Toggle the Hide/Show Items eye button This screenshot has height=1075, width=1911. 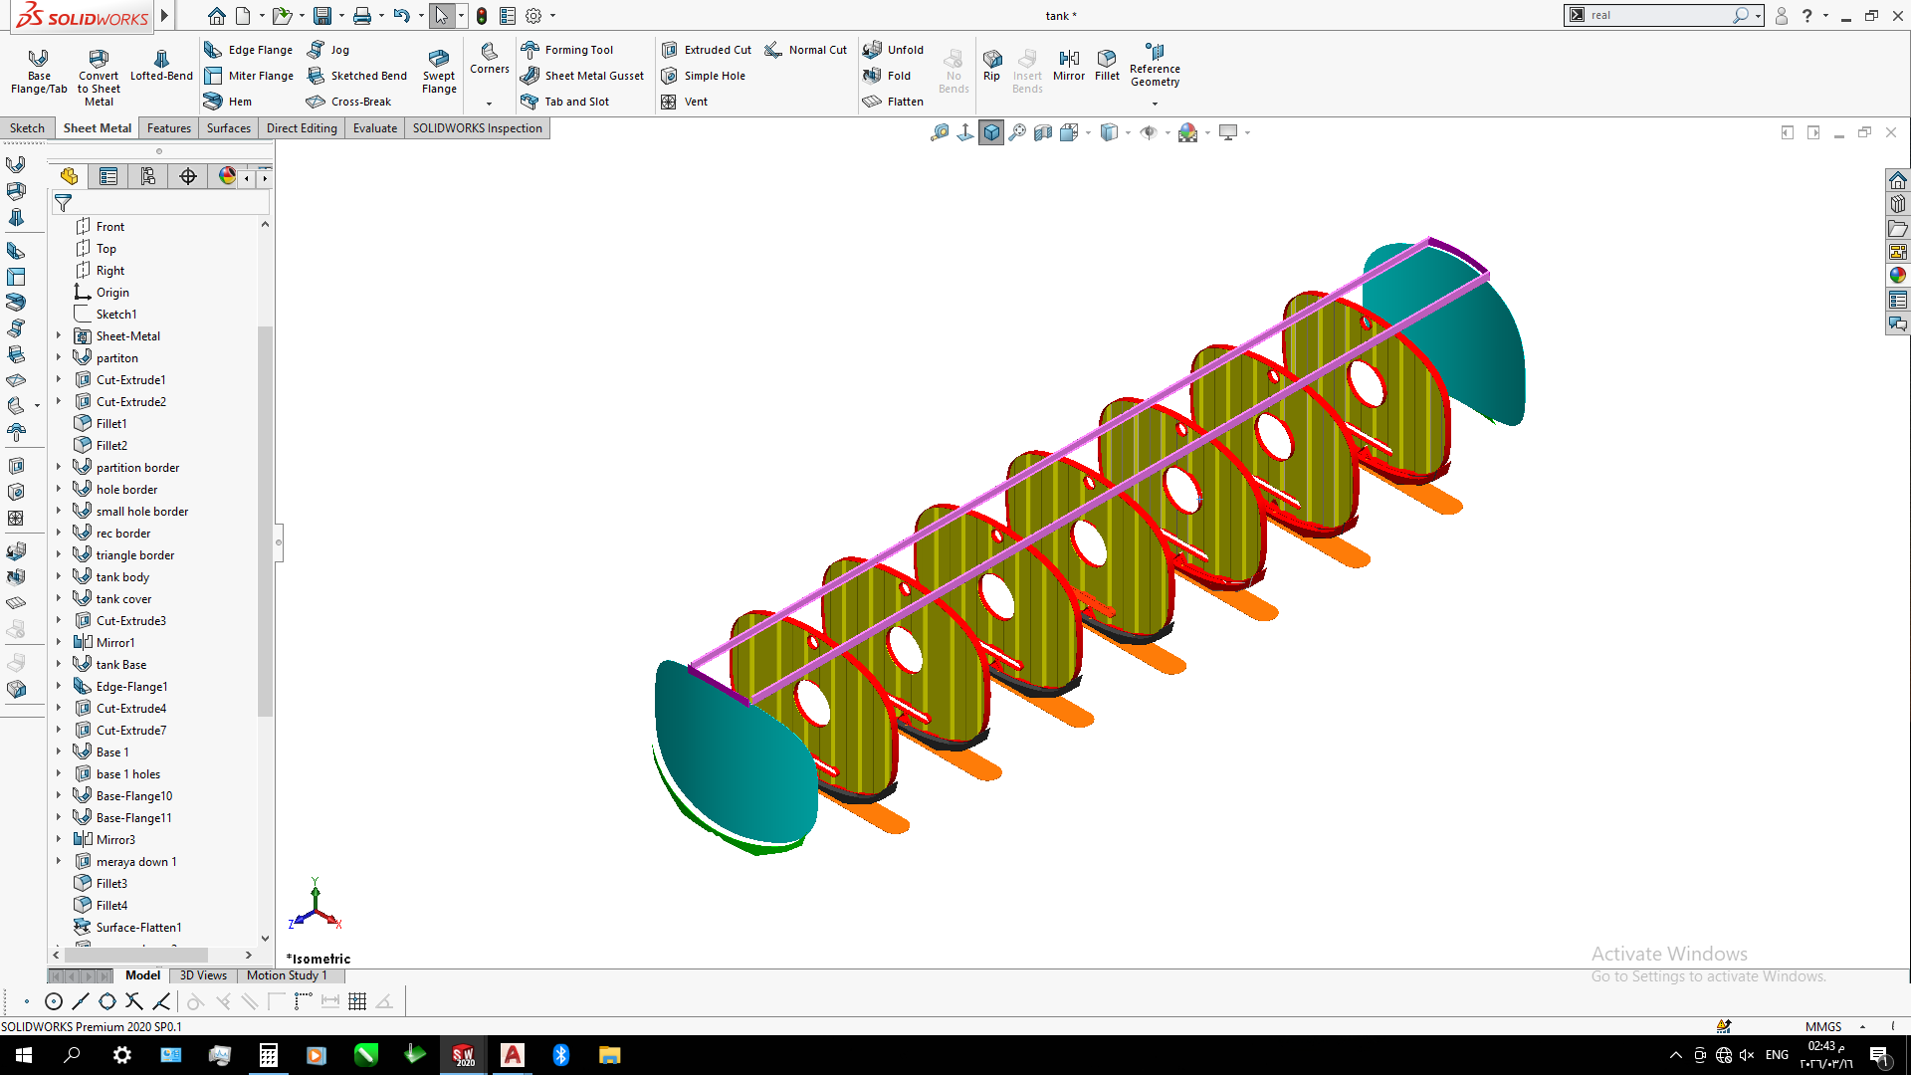tap(1149, 132)
